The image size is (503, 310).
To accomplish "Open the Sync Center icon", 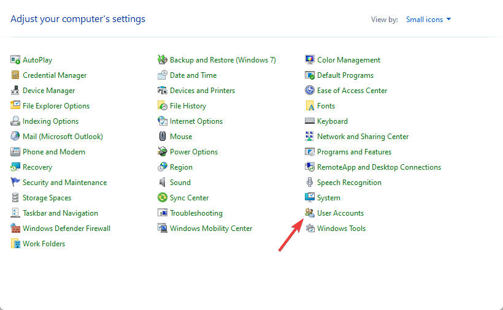I will click(163, 198).
